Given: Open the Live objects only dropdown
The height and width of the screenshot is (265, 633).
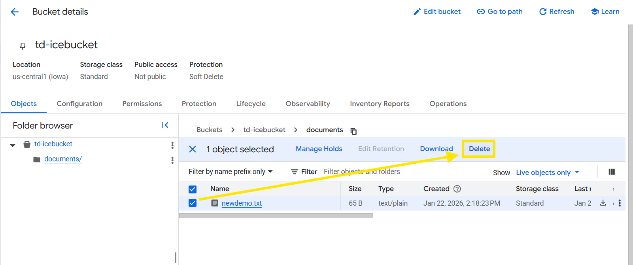Looking at the screenshot, I should (547, 172).
